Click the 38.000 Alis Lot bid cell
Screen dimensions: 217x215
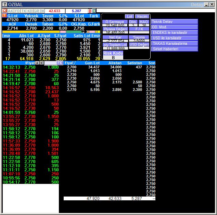tap(27, 51)
